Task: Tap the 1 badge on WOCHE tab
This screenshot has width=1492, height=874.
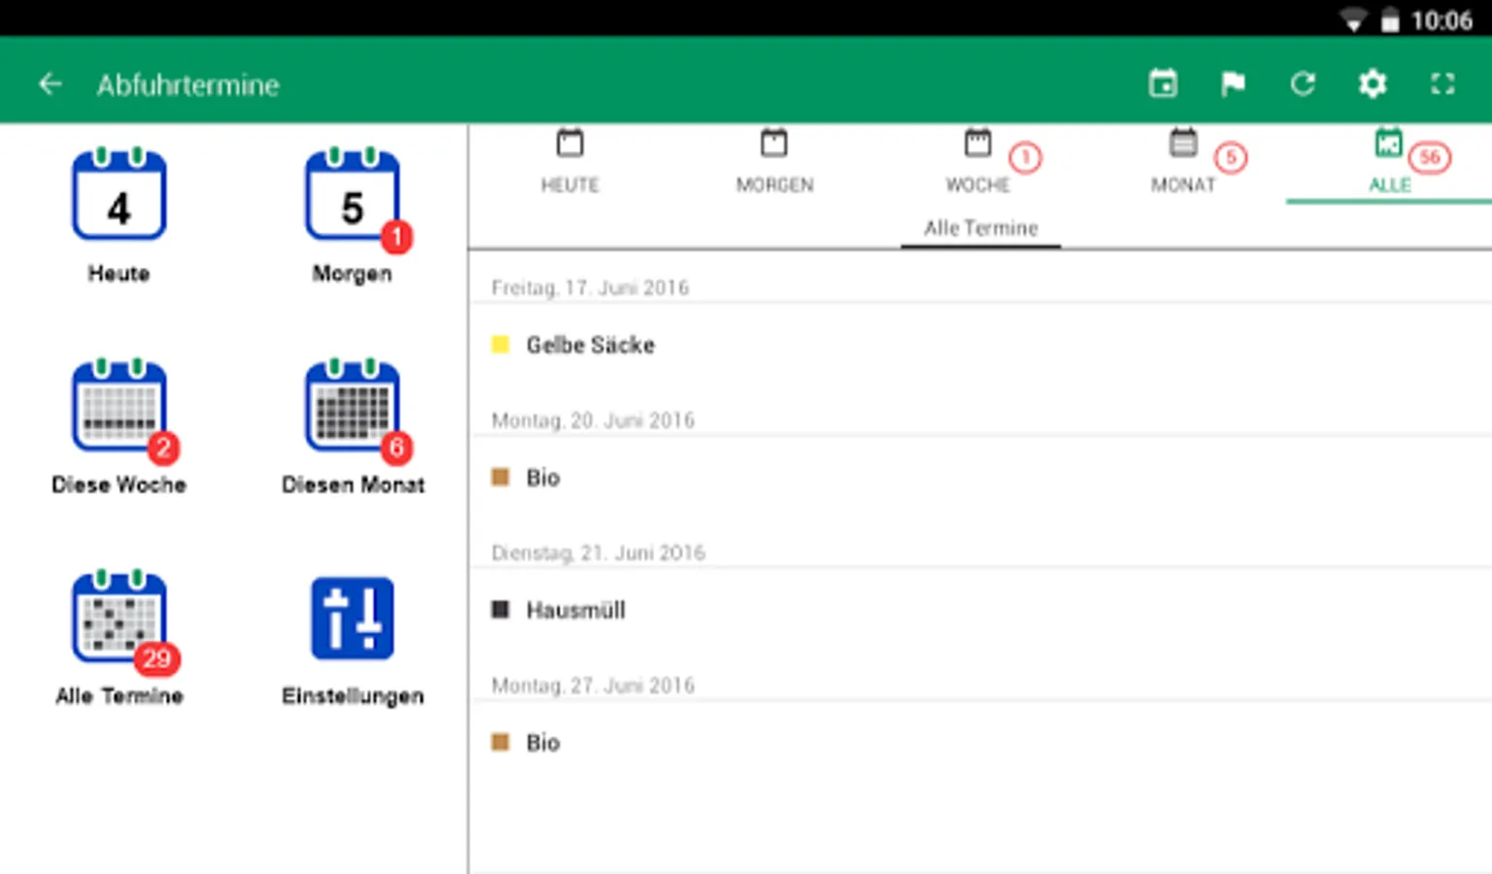Action: [1025, 157]
